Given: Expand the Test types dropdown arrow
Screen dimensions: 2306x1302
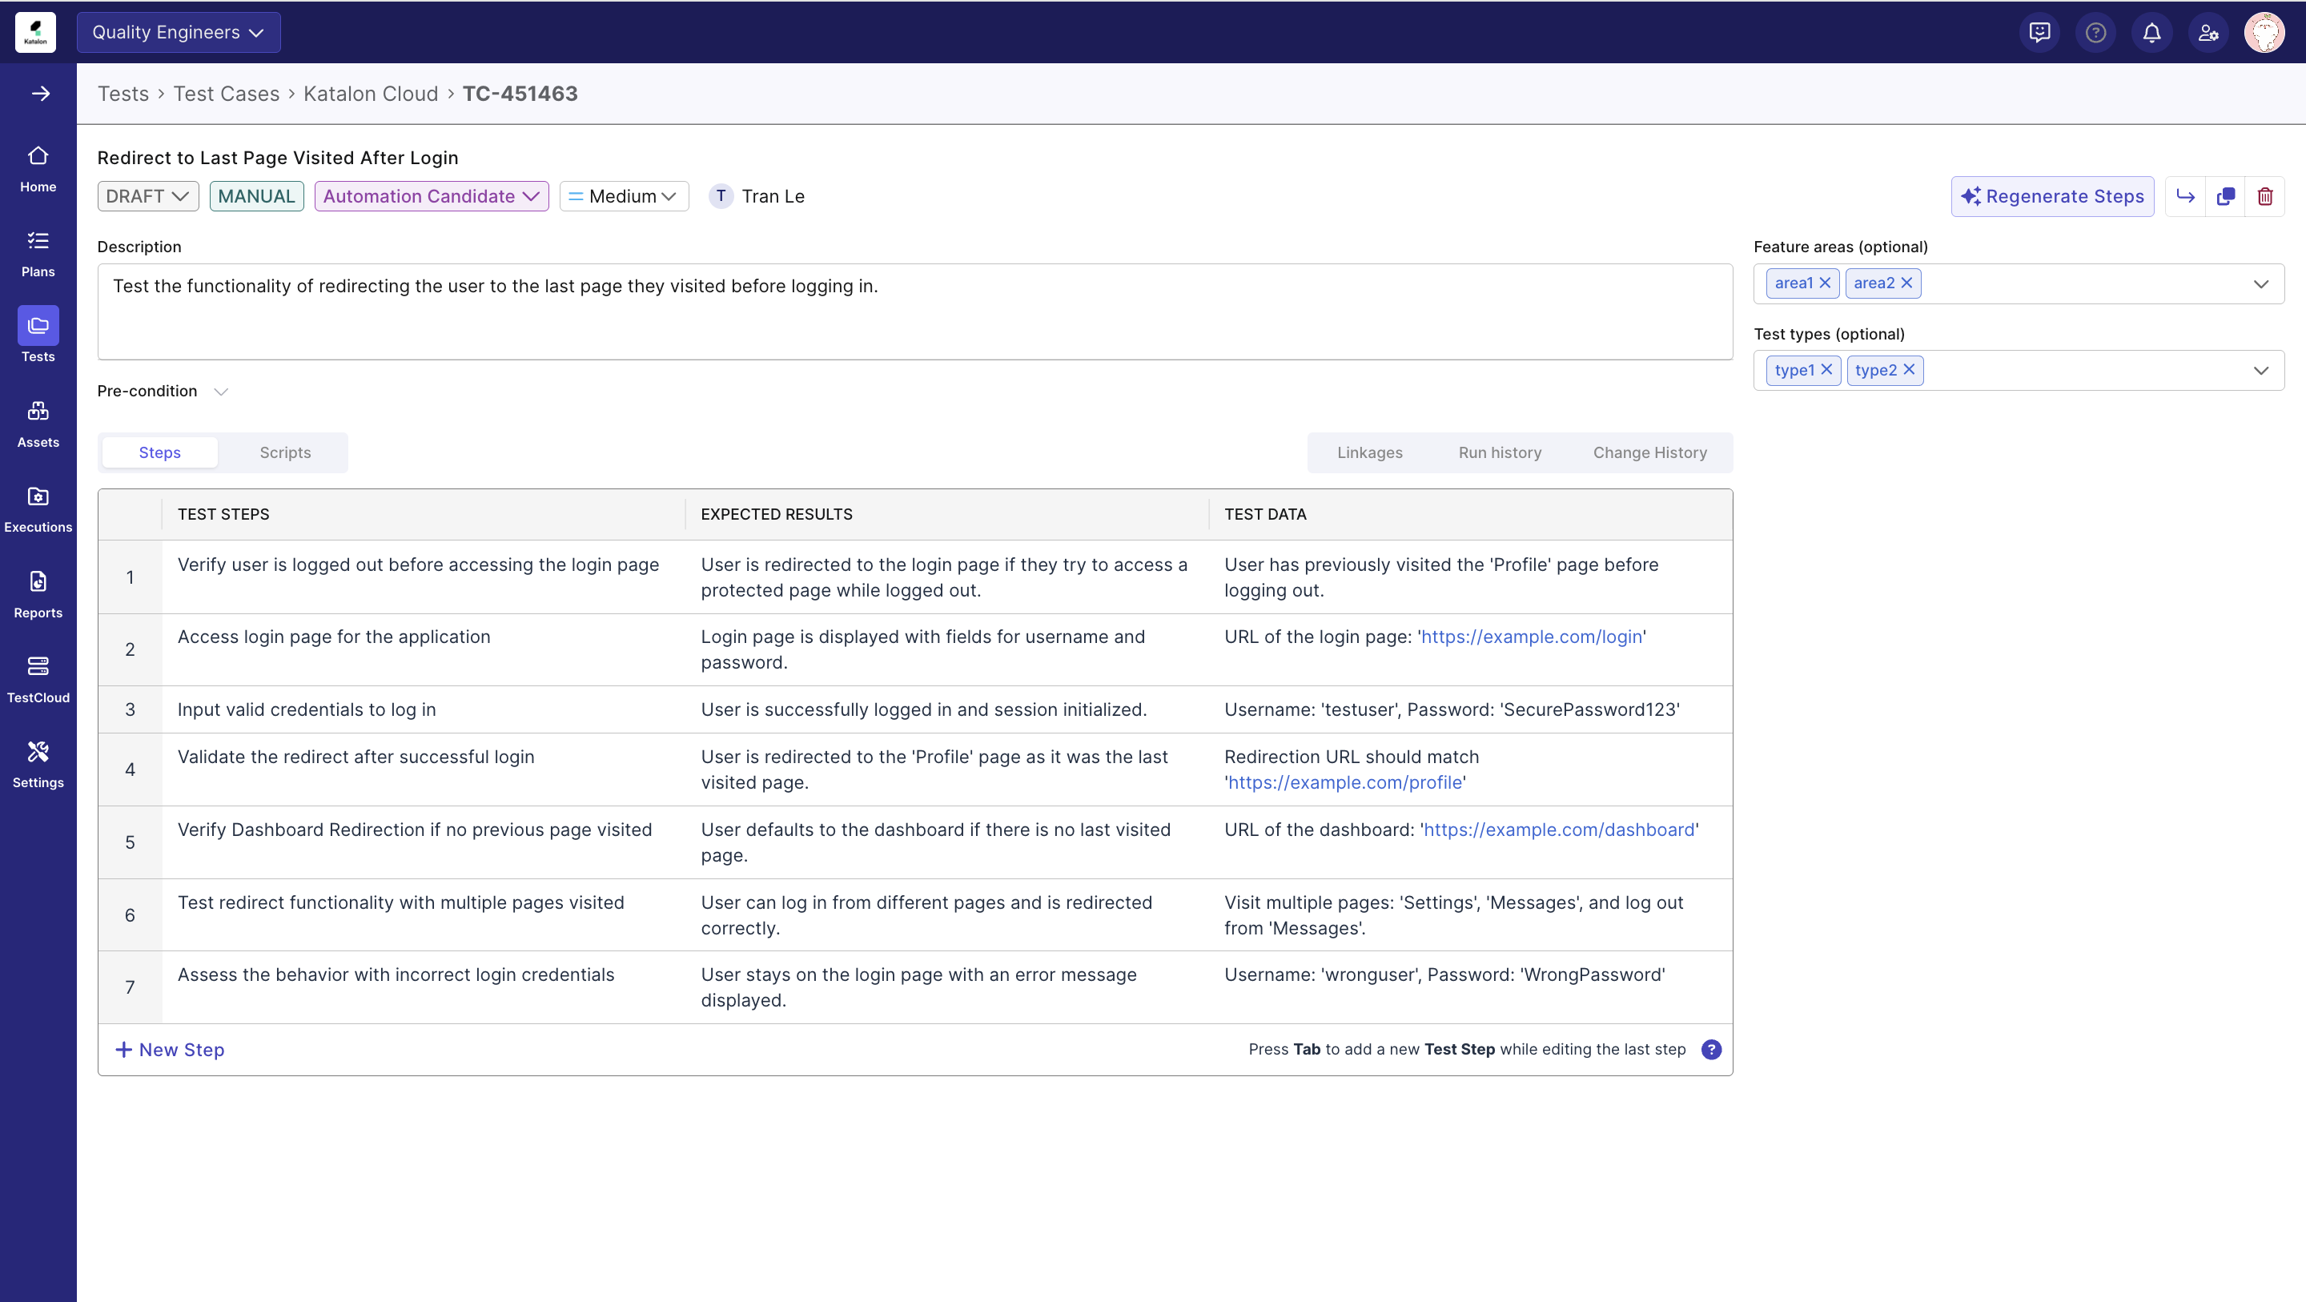Looking at the screenshot, I should tap(2260, 371).
